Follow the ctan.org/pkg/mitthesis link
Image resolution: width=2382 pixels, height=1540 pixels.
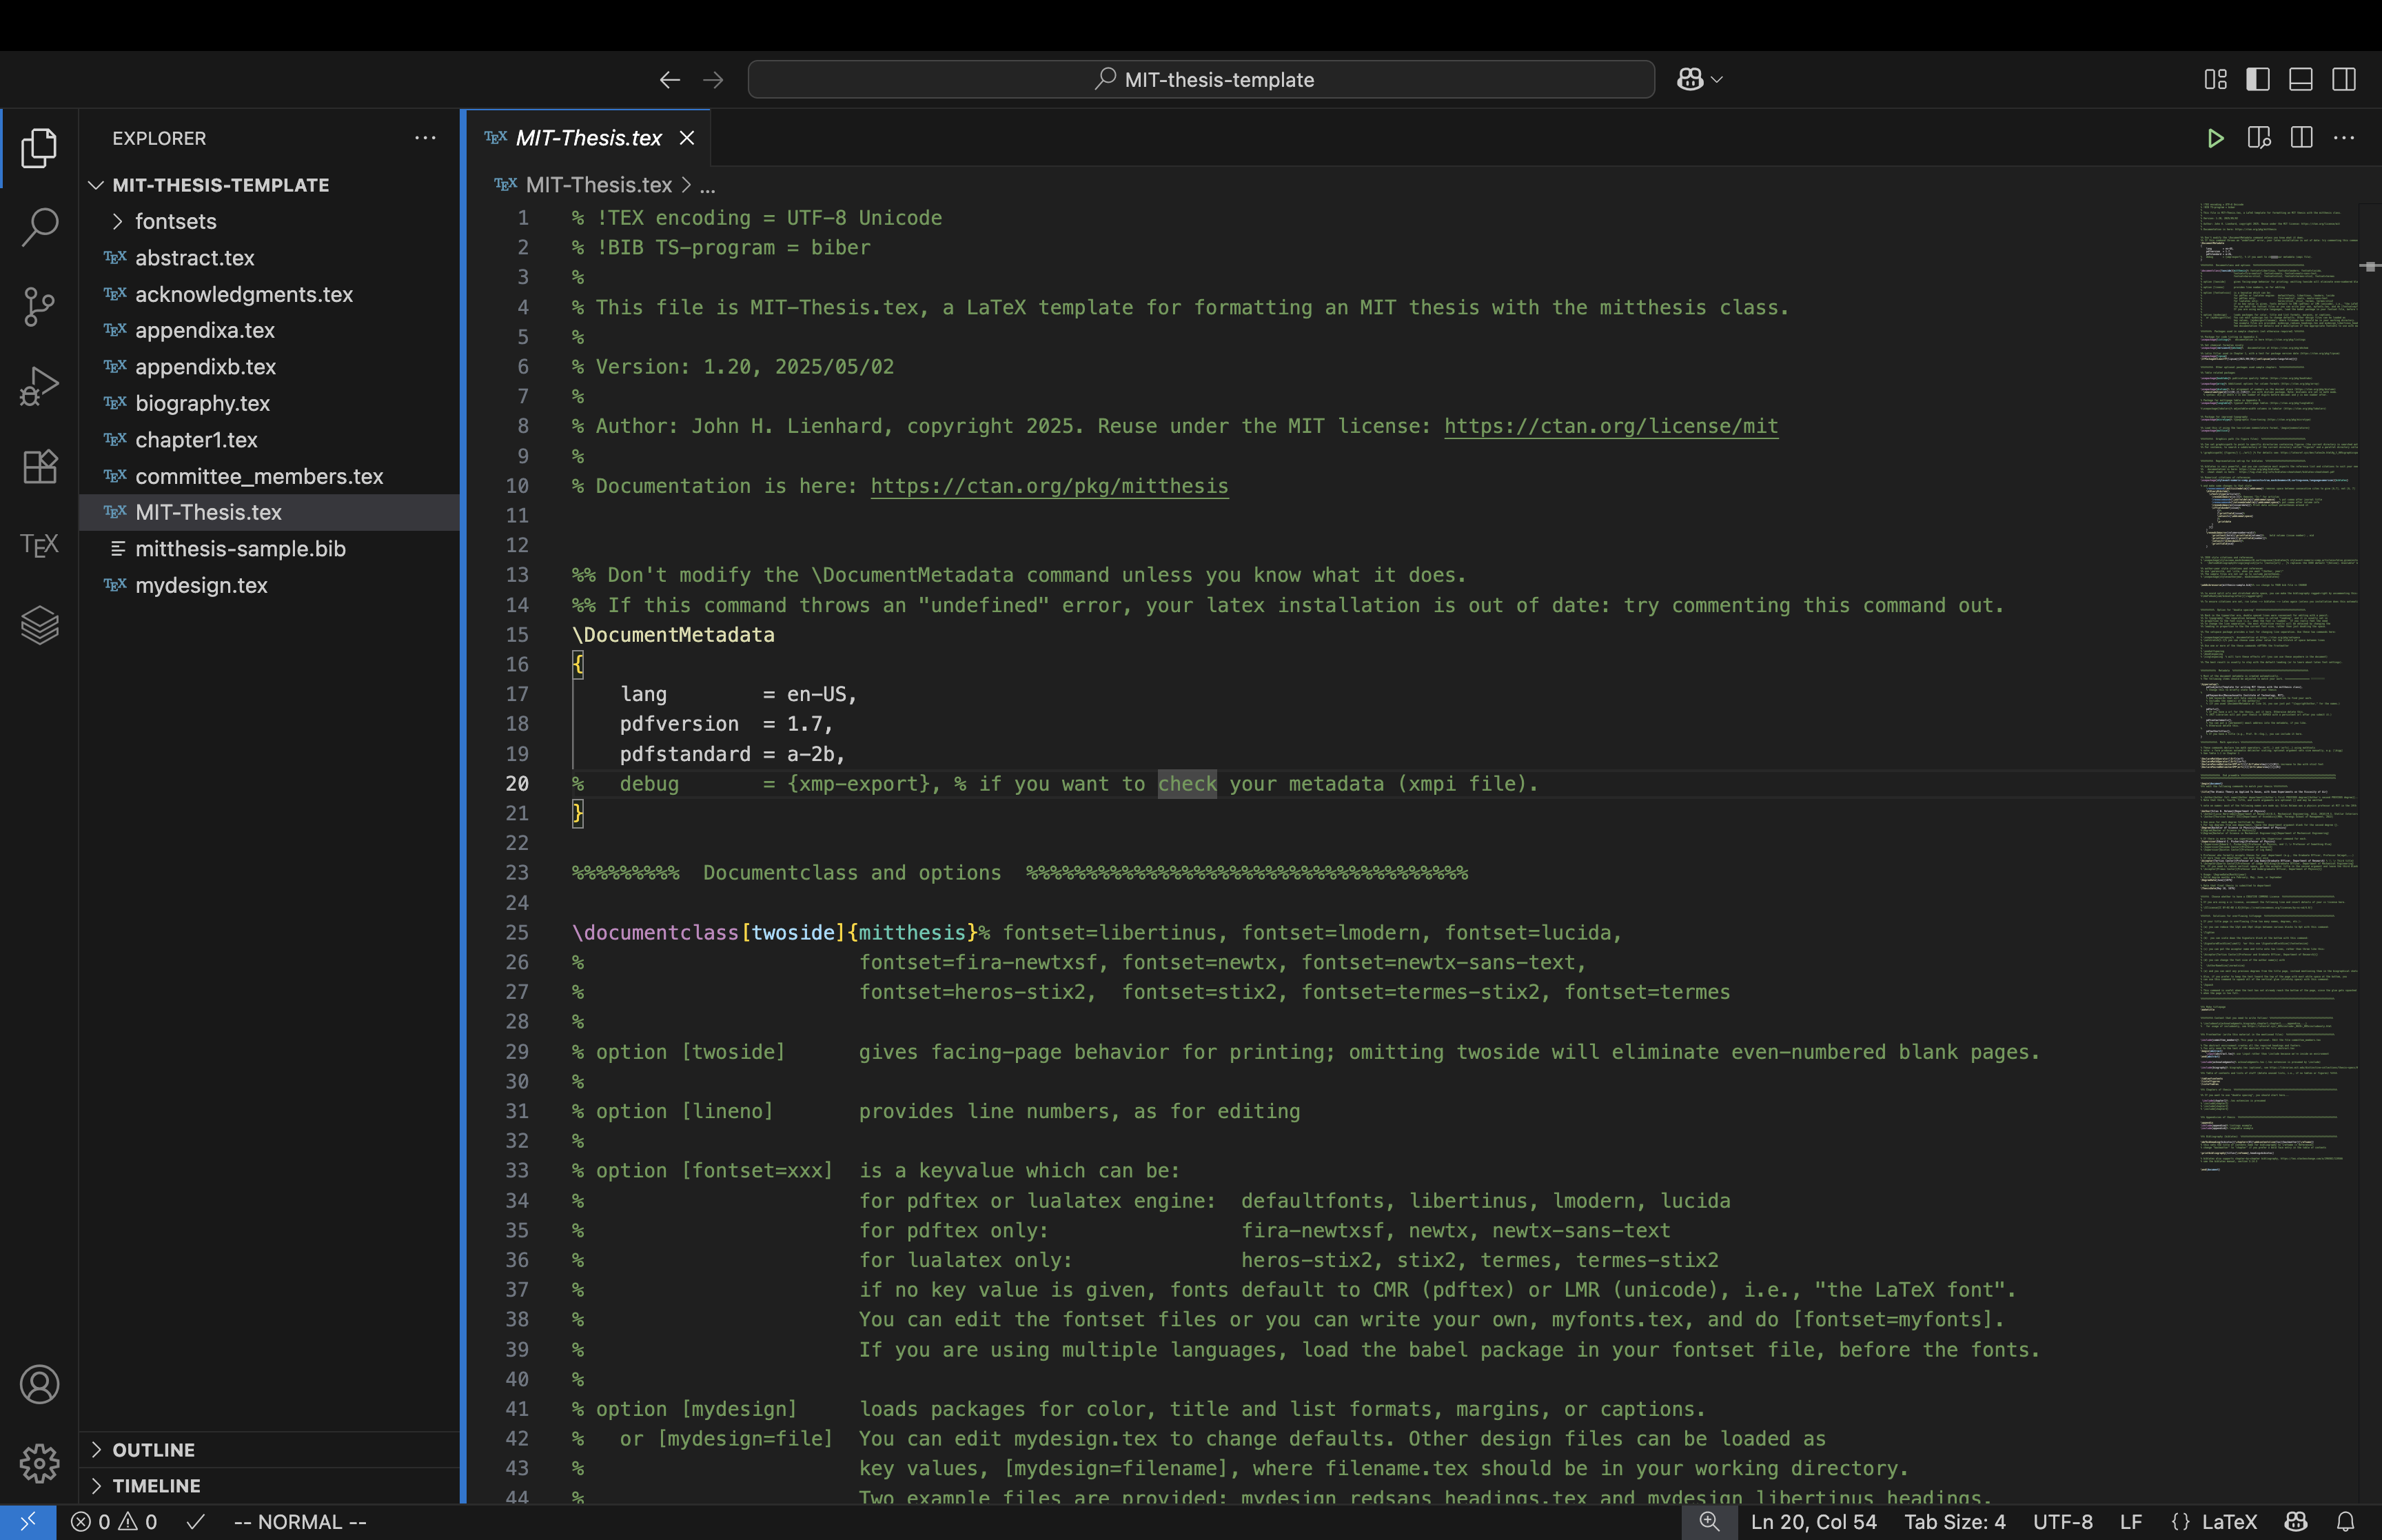(x=1048, y=486)
